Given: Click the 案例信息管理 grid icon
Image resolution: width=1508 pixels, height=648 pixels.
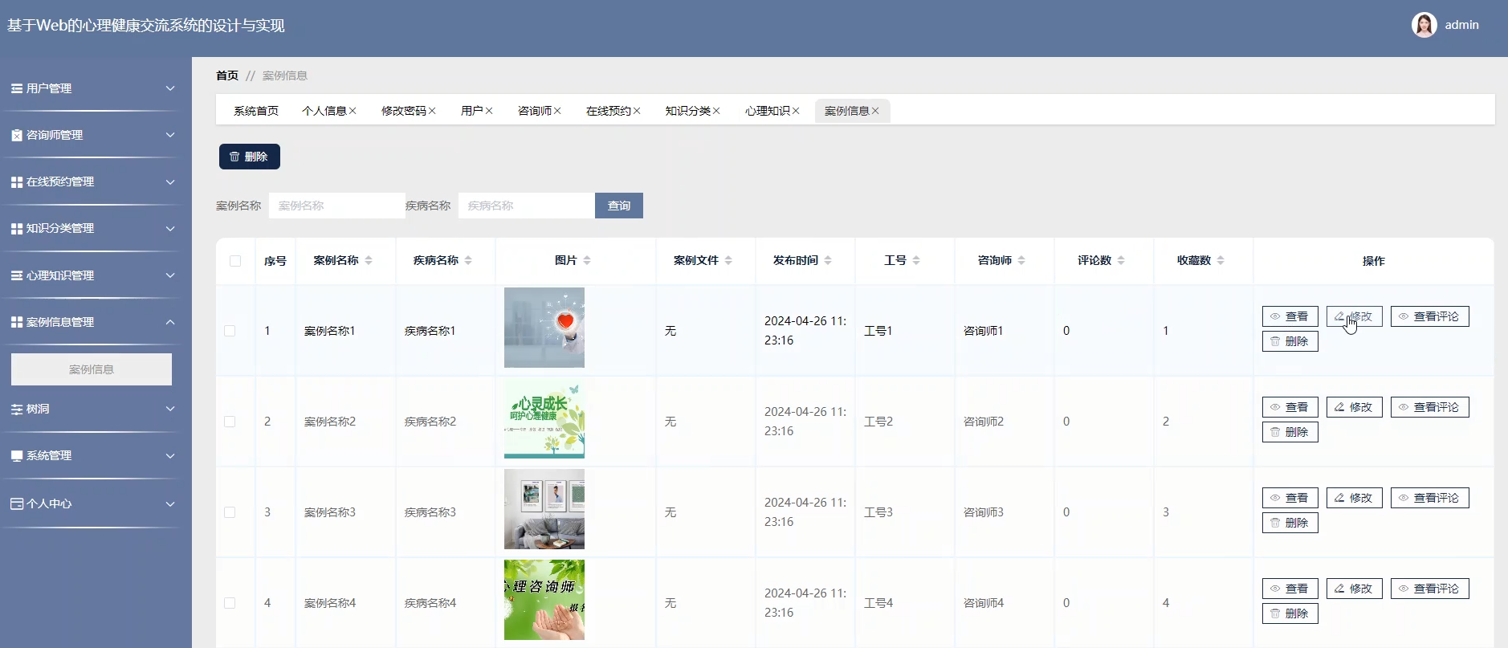Looking at the screenshot, I should tap(16, 322).
